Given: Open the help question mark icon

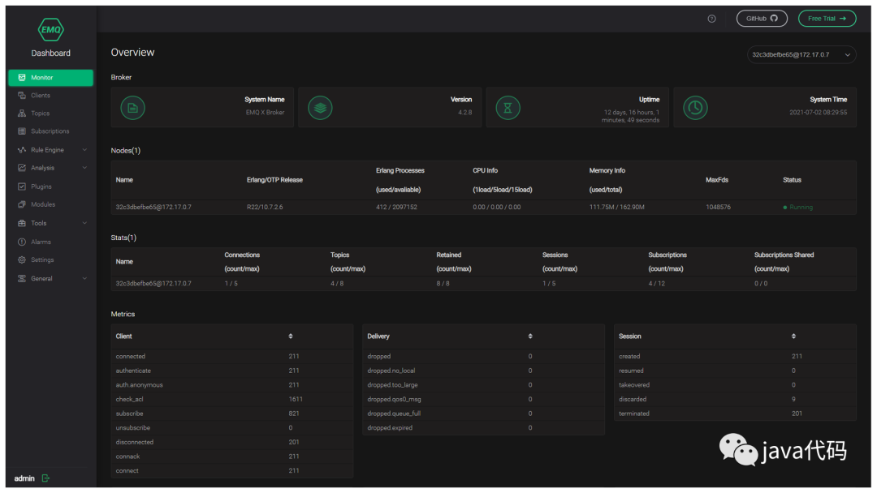Looking at the screenshot, I should coord(711,19).
